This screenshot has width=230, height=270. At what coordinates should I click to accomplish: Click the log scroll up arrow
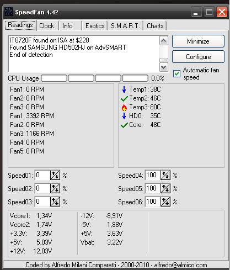(x=163, y=41)
